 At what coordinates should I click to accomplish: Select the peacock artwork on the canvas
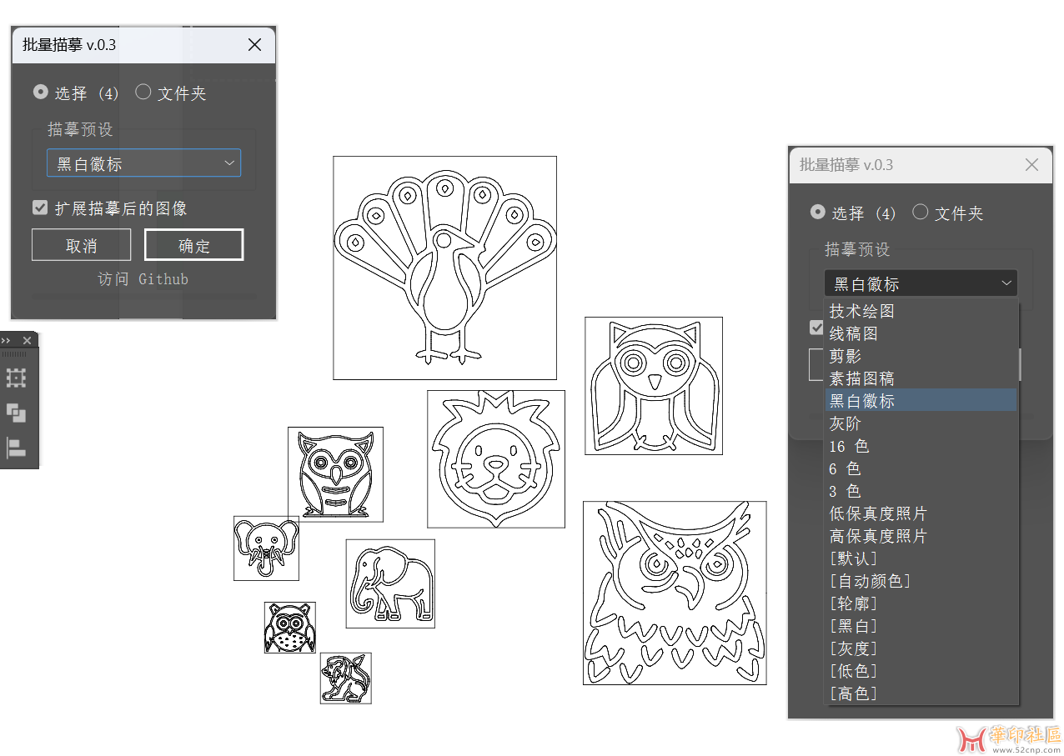[445, 268]
